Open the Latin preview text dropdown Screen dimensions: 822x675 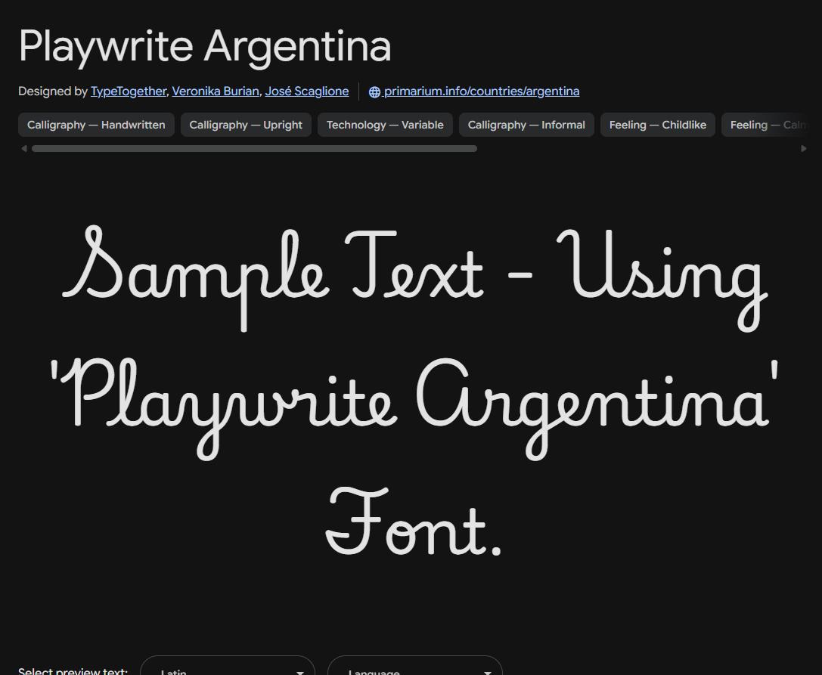[228, 666]
